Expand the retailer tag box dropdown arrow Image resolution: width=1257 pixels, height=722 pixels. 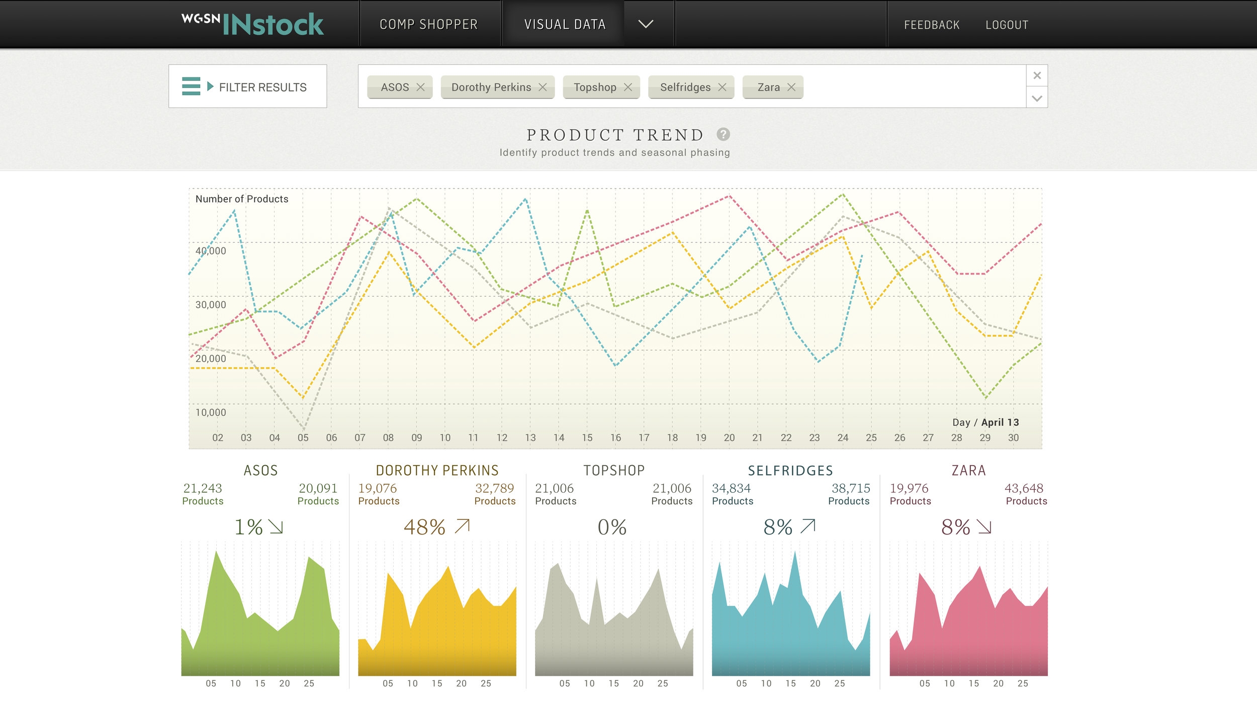coord(1037,98)
